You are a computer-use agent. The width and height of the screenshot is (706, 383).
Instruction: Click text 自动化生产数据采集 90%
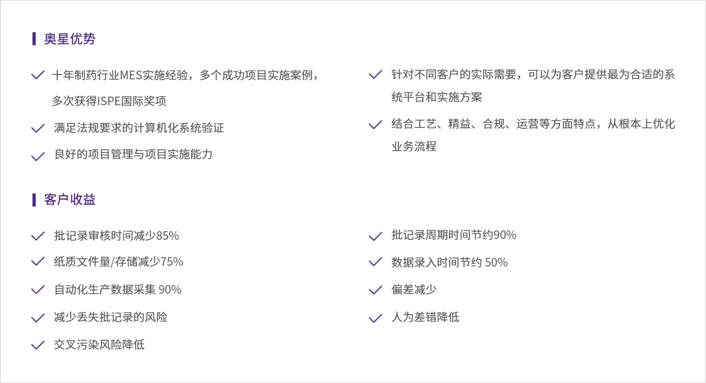(x=118, y=290)
